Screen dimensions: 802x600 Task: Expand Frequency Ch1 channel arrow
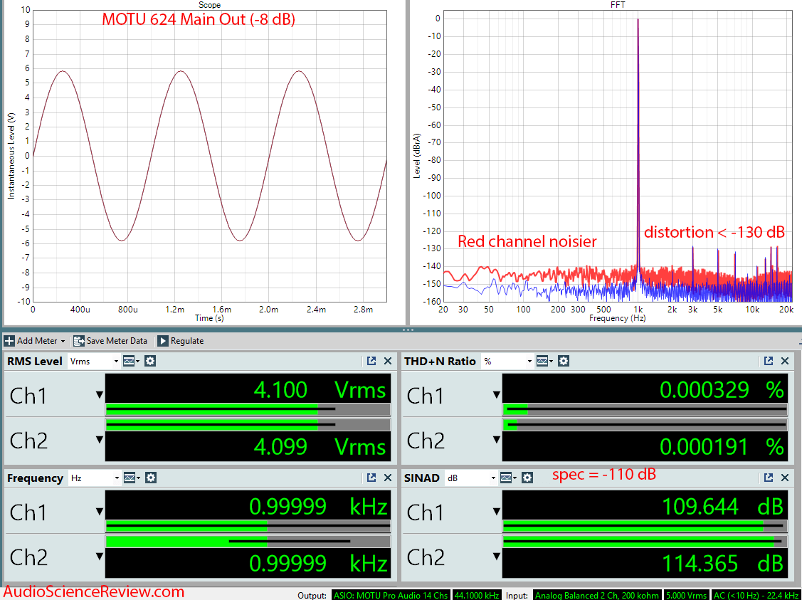[99, 512]
